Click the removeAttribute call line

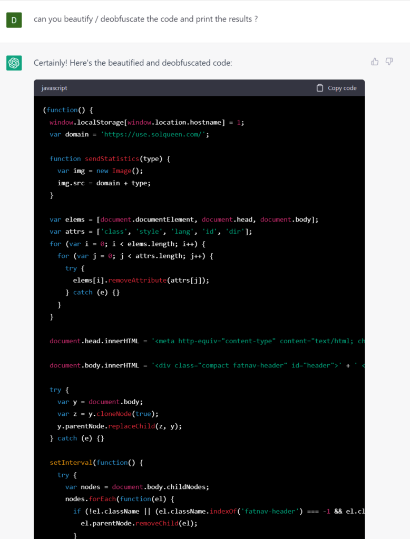click(x=141, y=281)
